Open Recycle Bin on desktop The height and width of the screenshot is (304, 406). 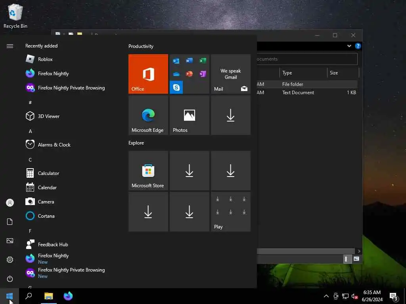click(x=15, y=16)
